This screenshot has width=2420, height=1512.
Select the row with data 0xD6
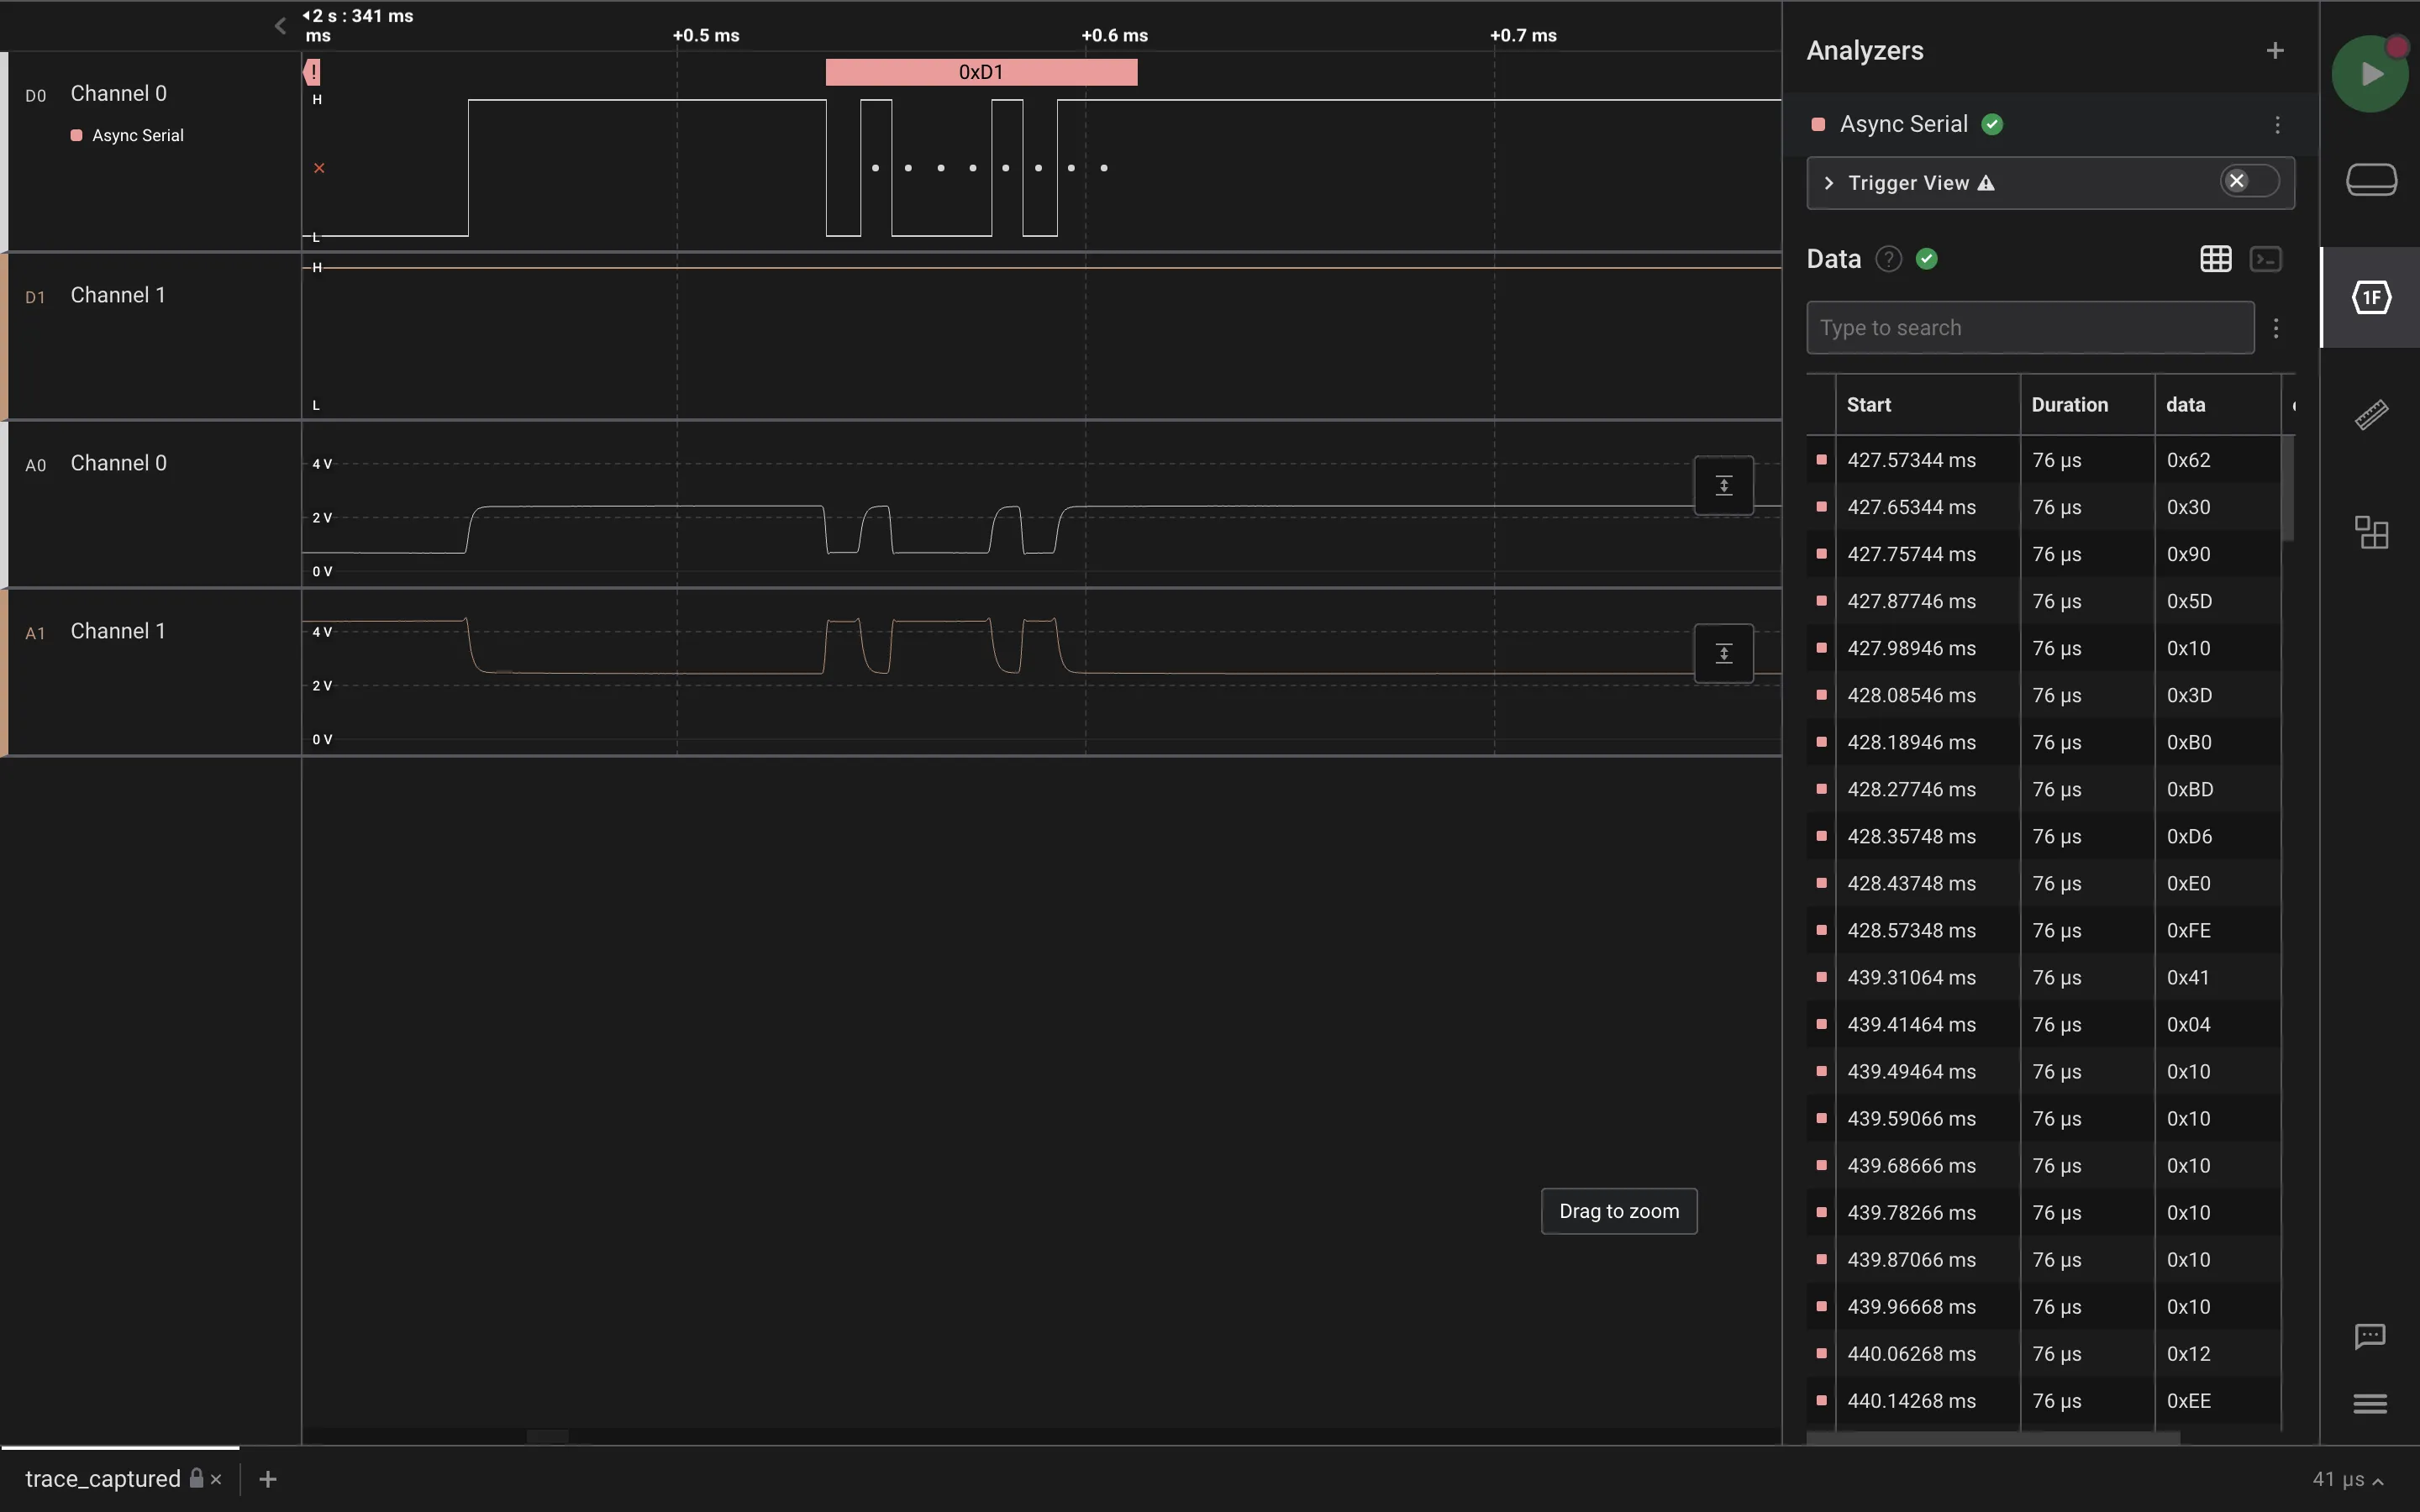2044,836
